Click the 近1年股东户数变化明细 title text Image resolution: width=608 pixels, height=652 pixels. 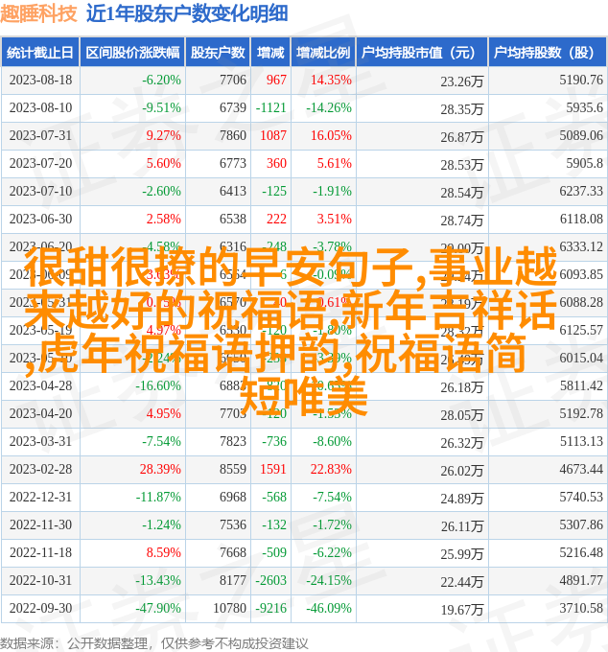tap(187, 13)
